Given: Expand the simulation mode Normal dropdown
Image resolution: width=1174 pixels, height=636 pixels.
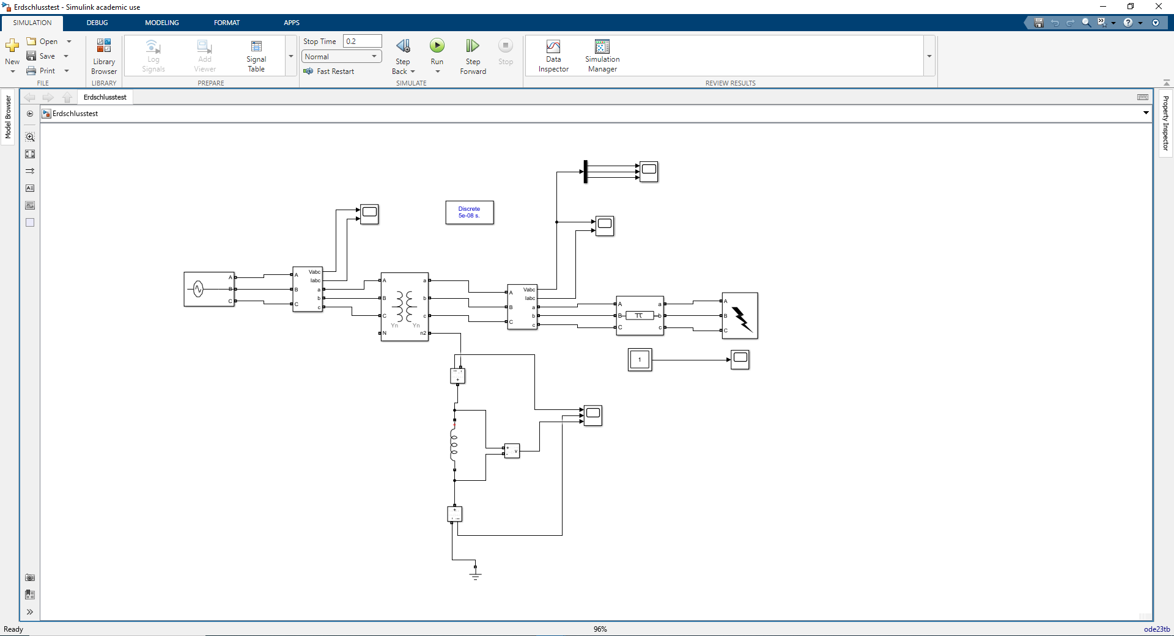Looking at the screenshot, I should click(x=374, y=57).
